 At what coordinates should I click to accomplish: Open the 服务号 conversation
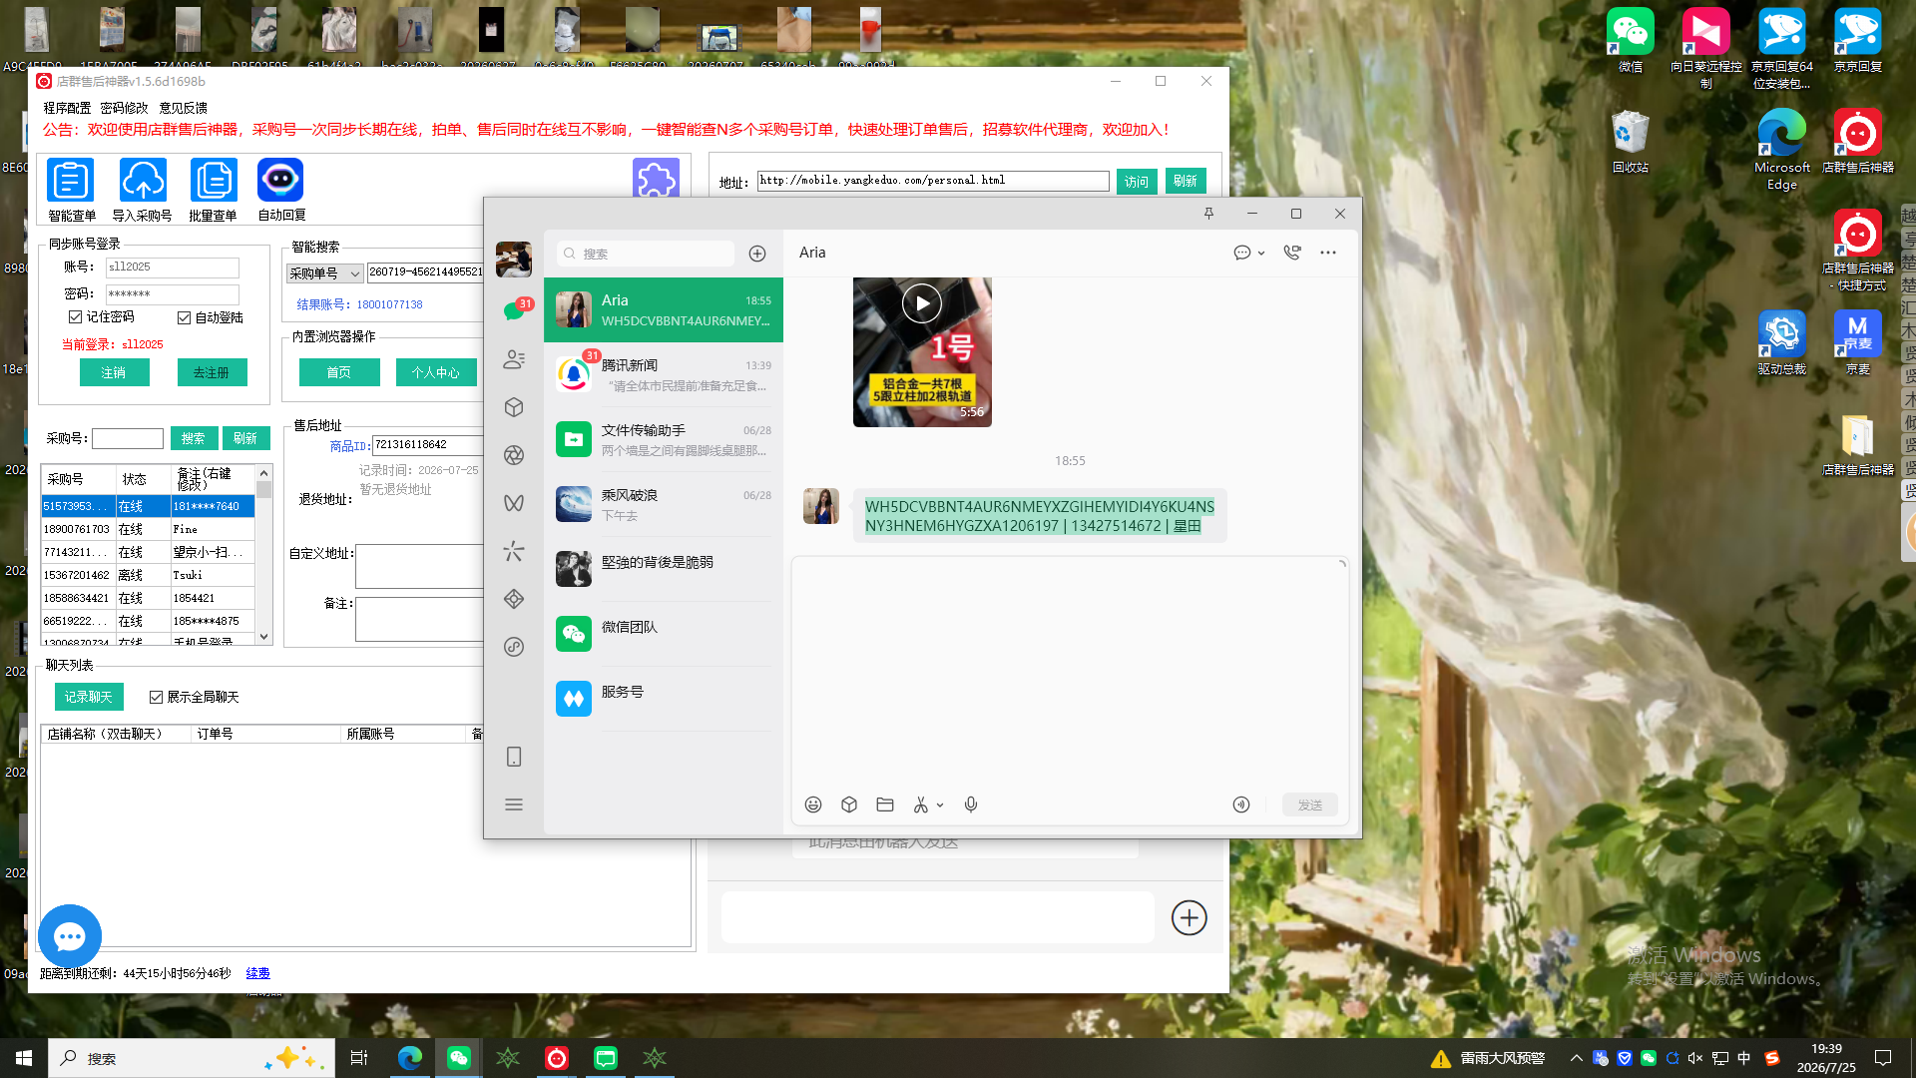pyautogui.click(x=664, y=699)
